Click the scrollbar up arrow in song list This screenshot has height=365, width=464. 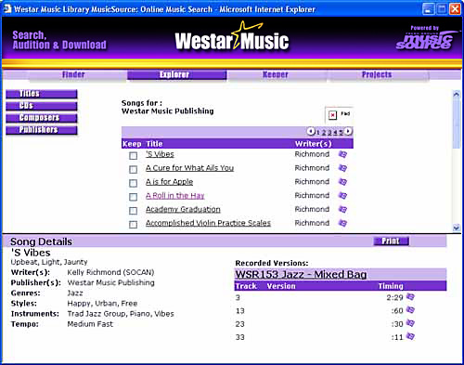(x=457, y=94)
